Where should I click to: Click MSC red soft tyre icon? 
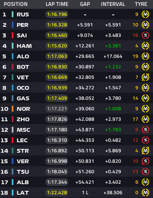(145, 130)
